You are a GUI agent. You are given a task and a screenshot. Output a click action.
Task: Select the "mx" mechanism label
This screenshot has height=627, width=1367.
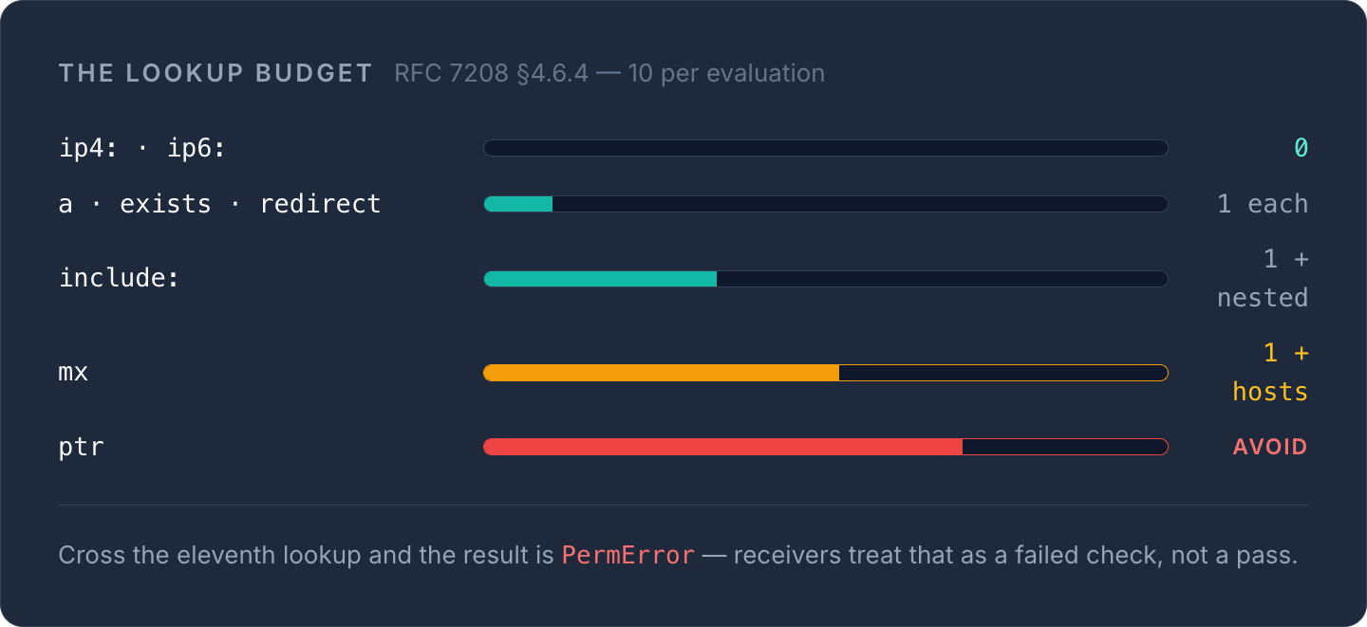point(74,373)
